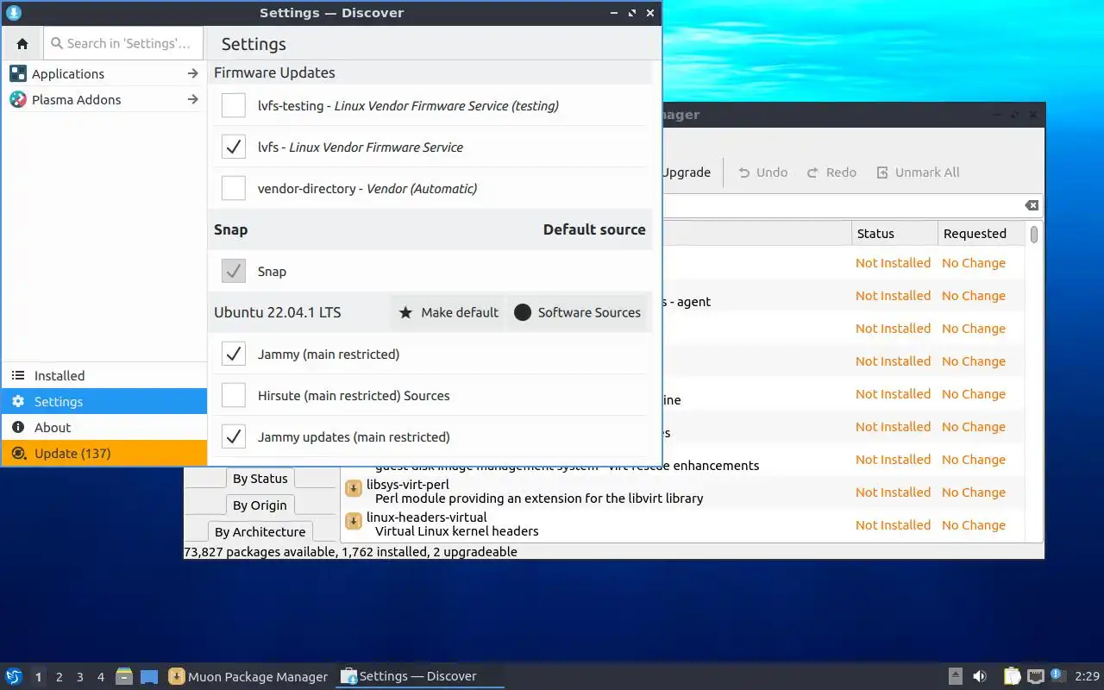Image resolution: width=1104 pixels, height=690 pixels.
Task: Open About page in Discover
Action: click(104, 428)
